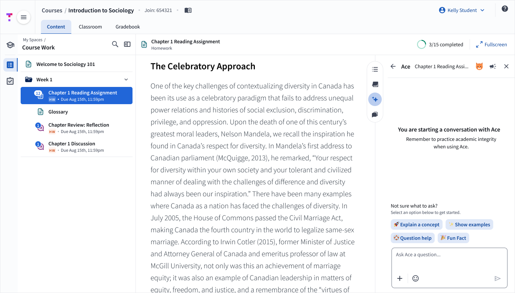Viewport: 515px width, 293px height.
Task: Switch to the Classroom tab
Action: click(x=90, y=27)
